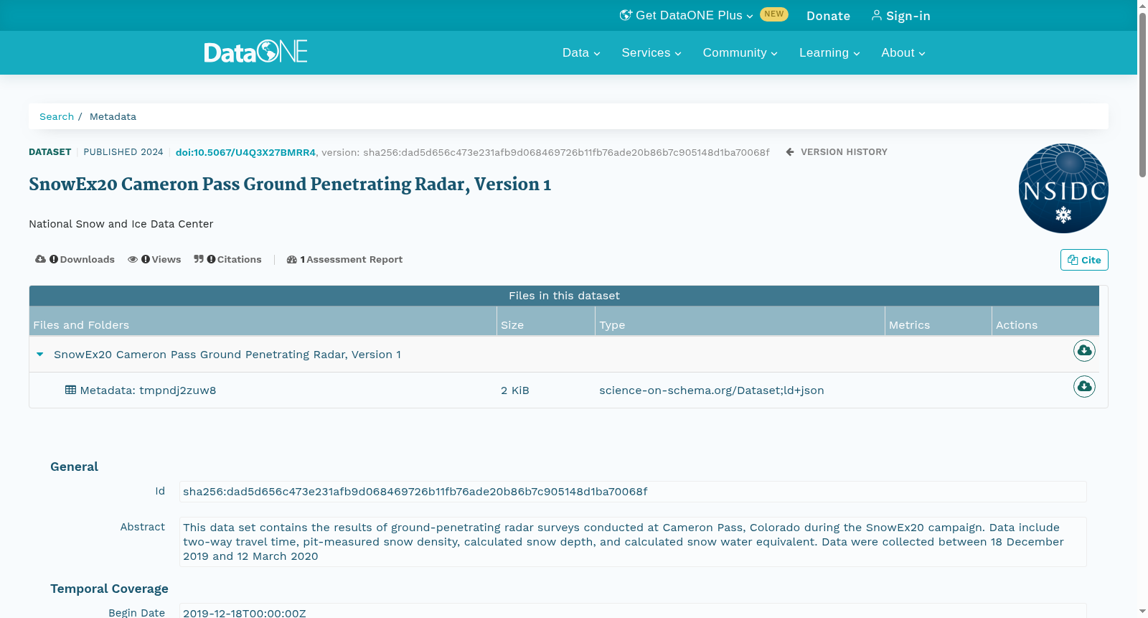Click 'National Snow and Ice Data Center' text
Viewport: 1148px width, 618px height.
click(x=121, y=224)
